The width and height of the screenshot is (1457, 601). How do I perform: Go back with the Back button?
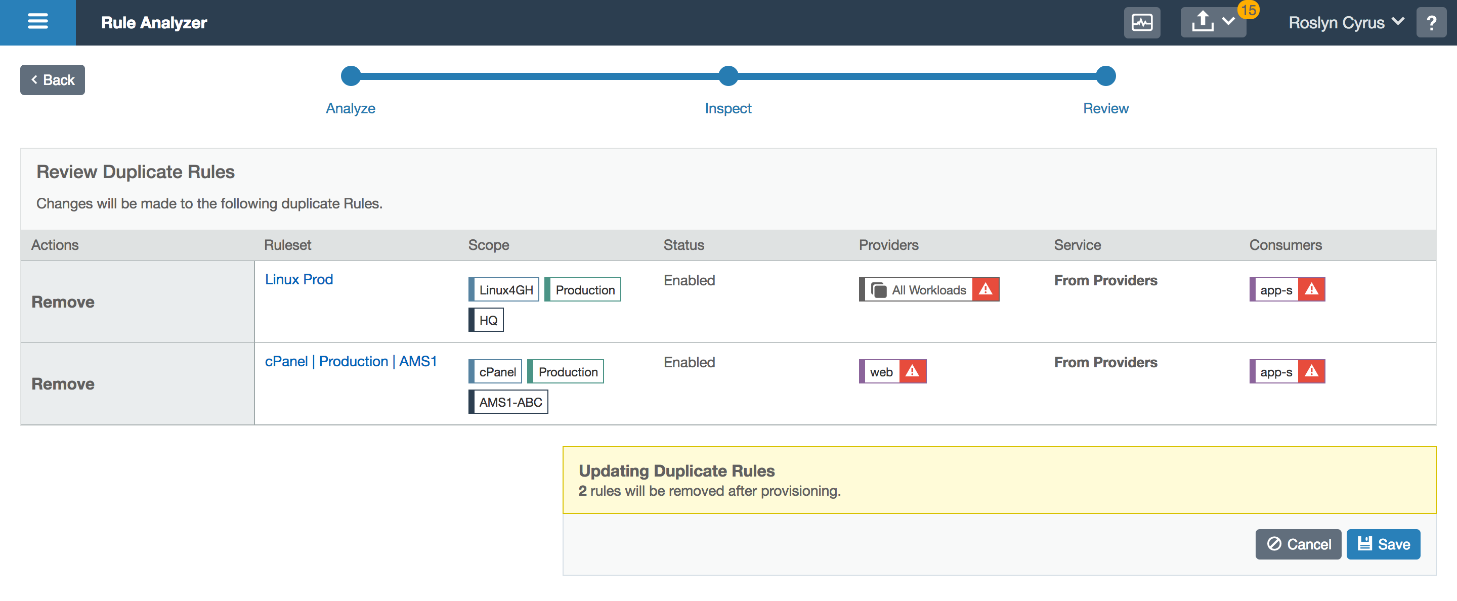53,80
